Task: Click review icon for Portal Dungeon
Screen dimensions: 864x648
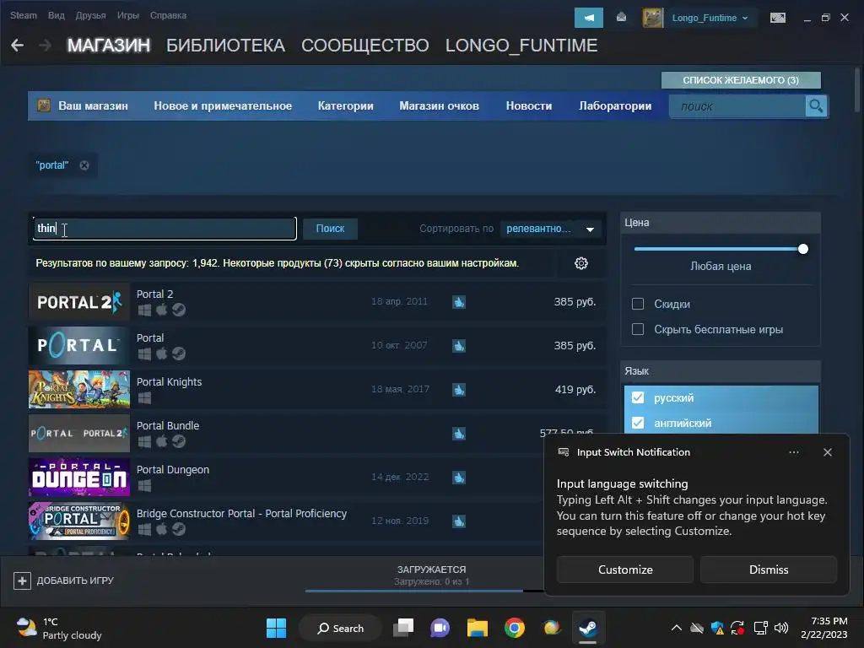Action: [x=458, y=478]
